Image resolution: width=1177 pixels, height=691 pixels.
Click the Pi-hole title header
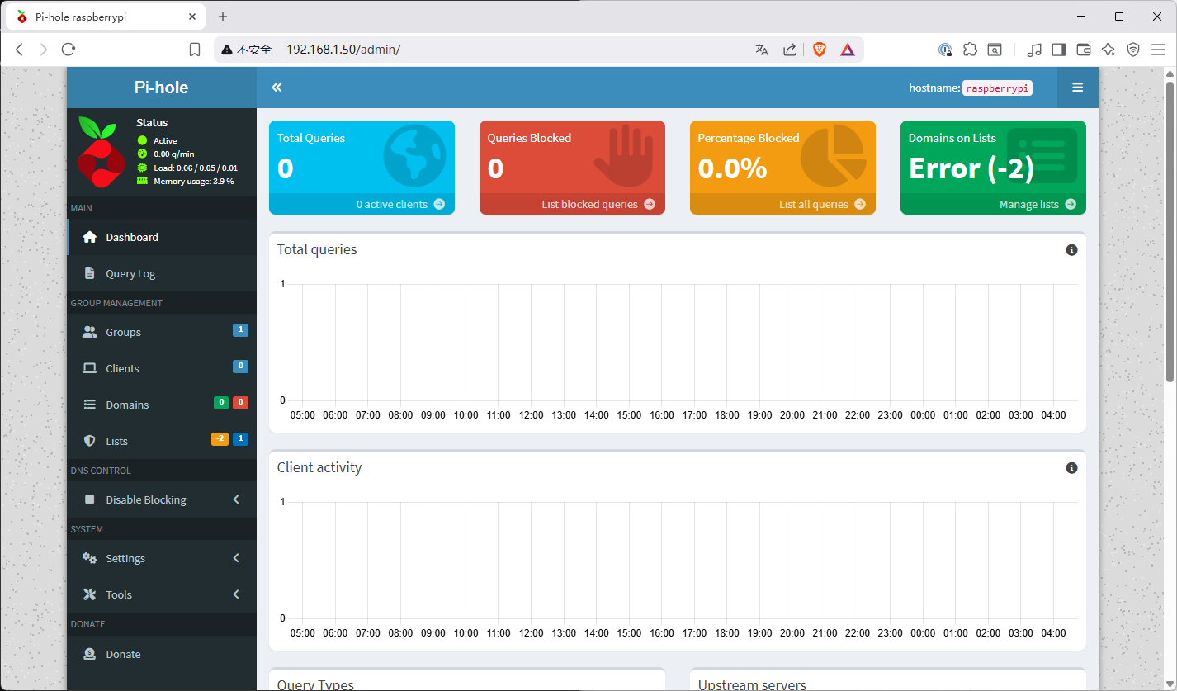point(162,88)
